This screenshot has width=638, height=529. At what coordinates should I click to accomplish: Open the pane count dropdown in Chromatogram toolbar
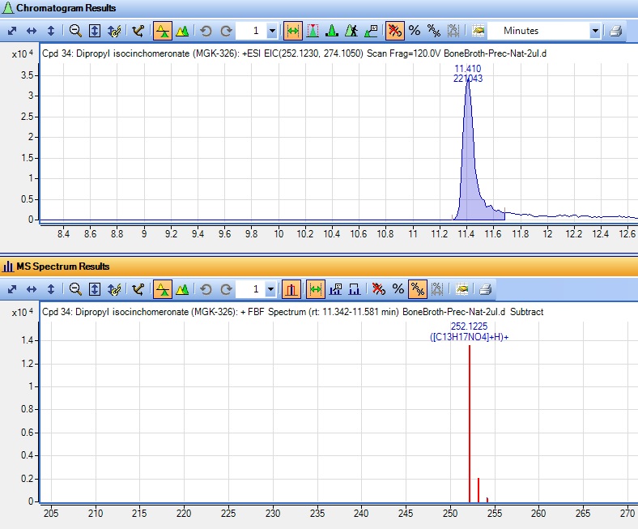point(271,31)
